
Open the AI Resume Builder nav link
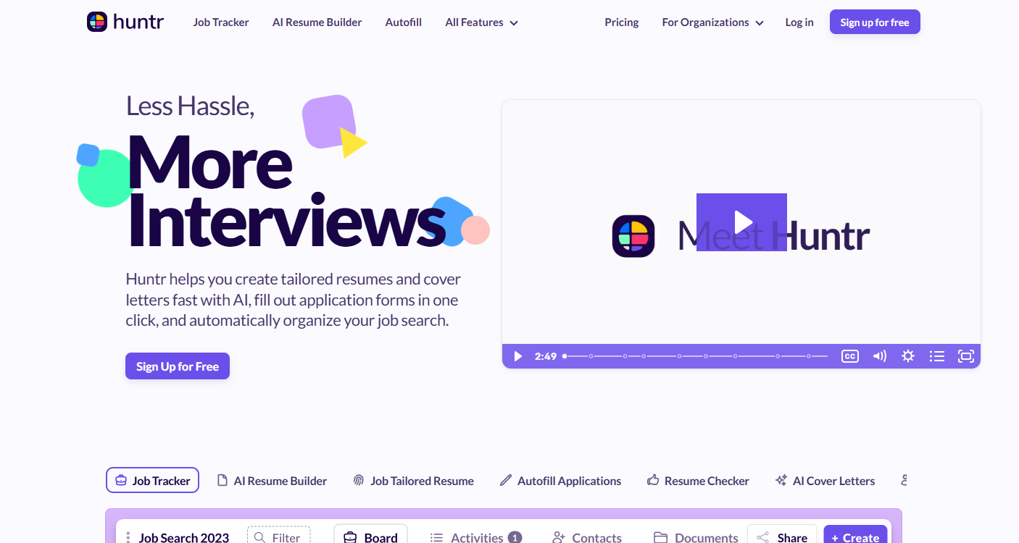317,22
